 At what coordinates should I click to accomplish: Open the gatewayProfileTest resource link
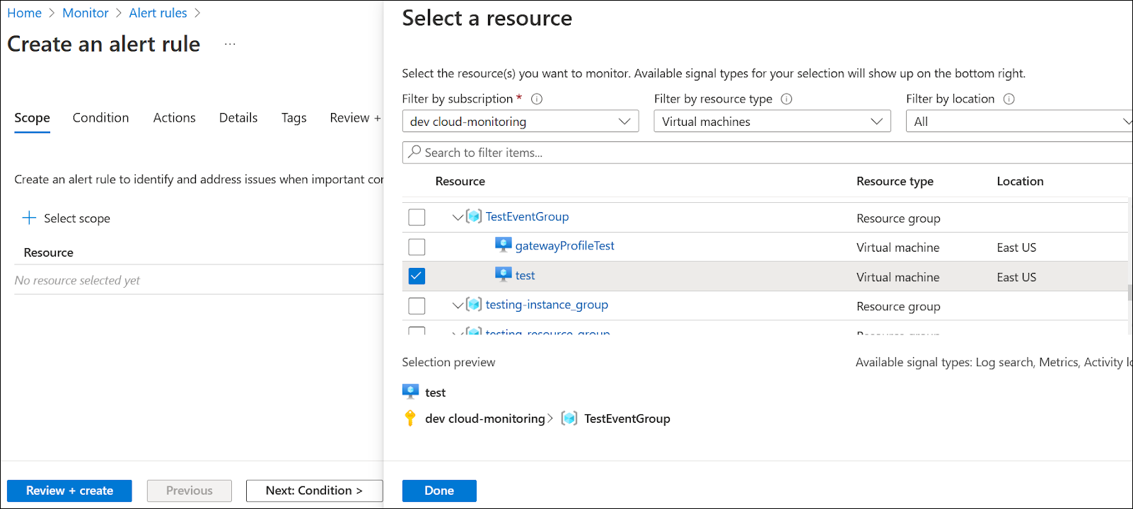pos(564,245)
